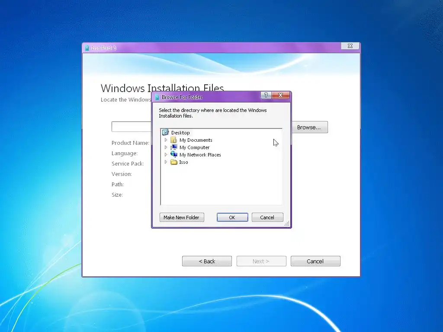Expand the My Computer node
443x332 pixels.
[x=166, y=147]
